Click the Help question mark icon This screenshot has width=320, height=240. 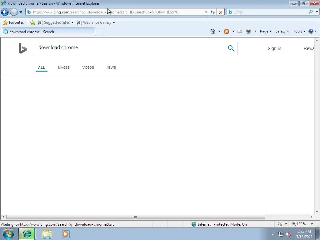click(x=311, y=31)
